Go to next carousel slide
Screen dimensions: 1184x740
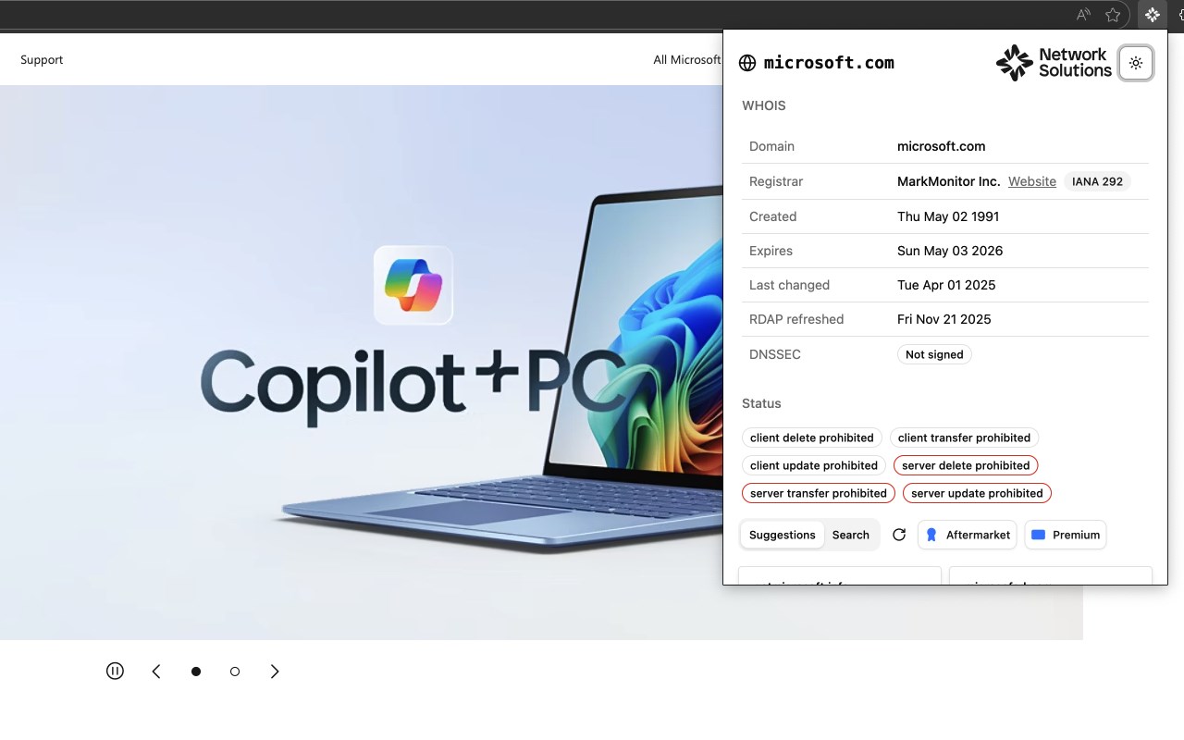click(275, 672)
